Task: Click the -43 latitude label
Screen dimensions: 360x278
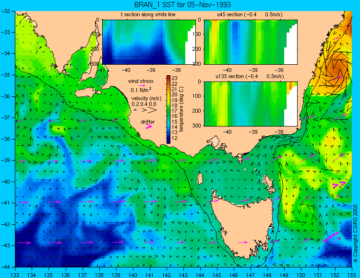Action: (6, 246)
